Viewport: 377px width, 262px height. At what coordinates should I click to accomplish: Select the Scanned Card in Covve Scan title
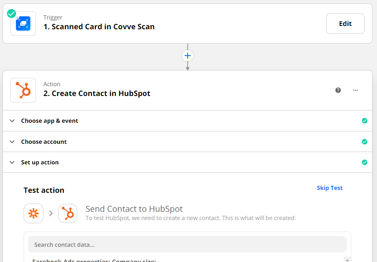coord(99,27)
